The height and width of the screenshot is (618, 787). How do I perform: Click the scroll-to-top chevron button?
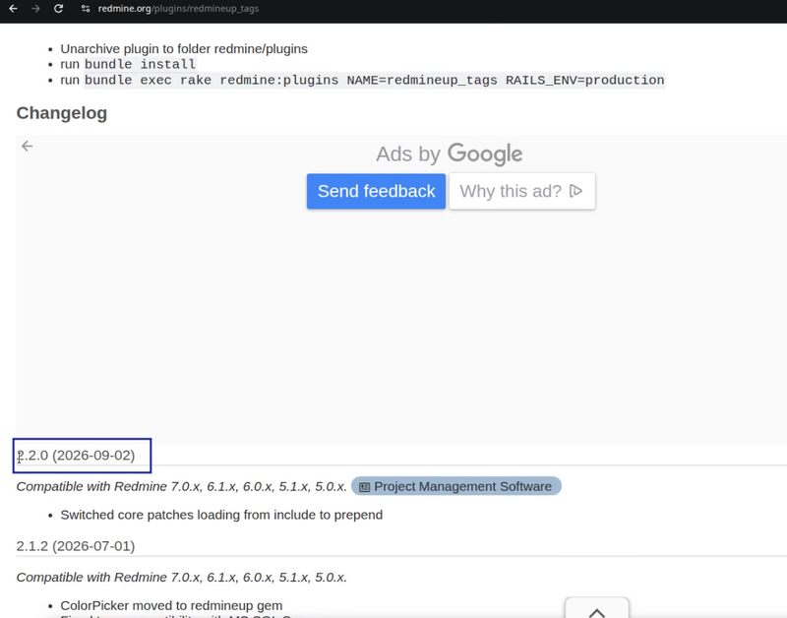[597, 610]
